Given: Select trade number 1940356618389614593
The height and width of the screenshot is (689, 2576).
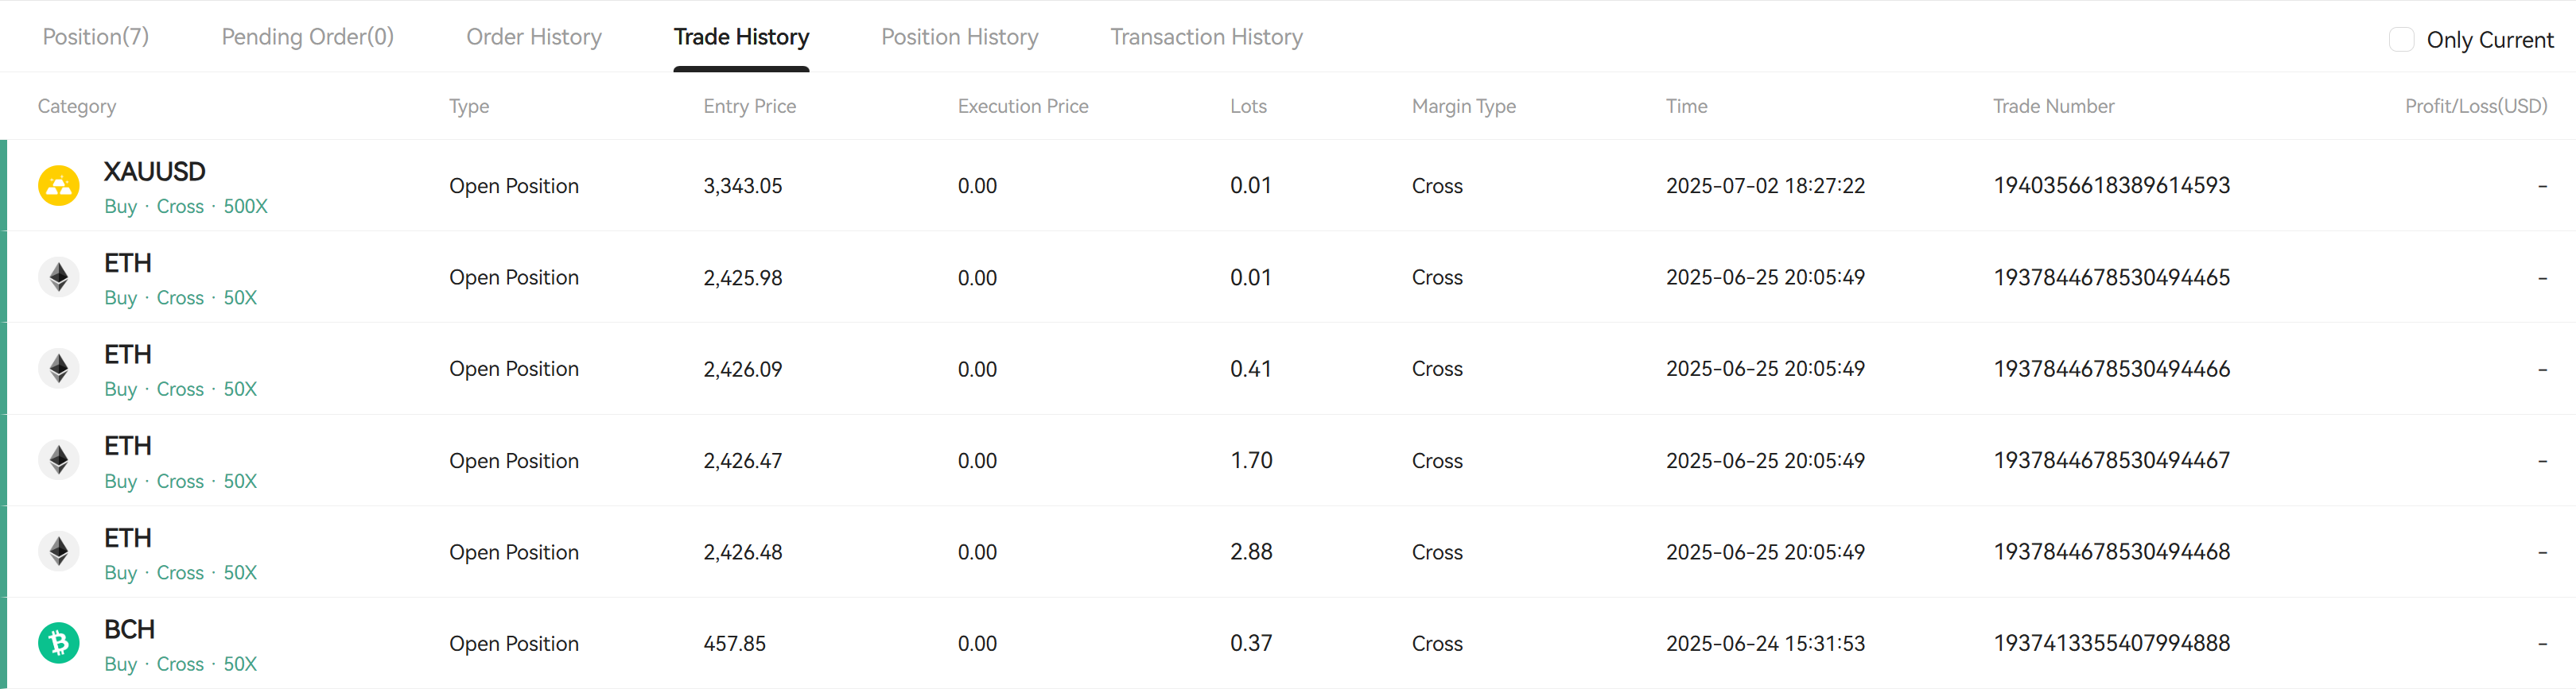Looking at the screenshot, I should click(2112, 186).
